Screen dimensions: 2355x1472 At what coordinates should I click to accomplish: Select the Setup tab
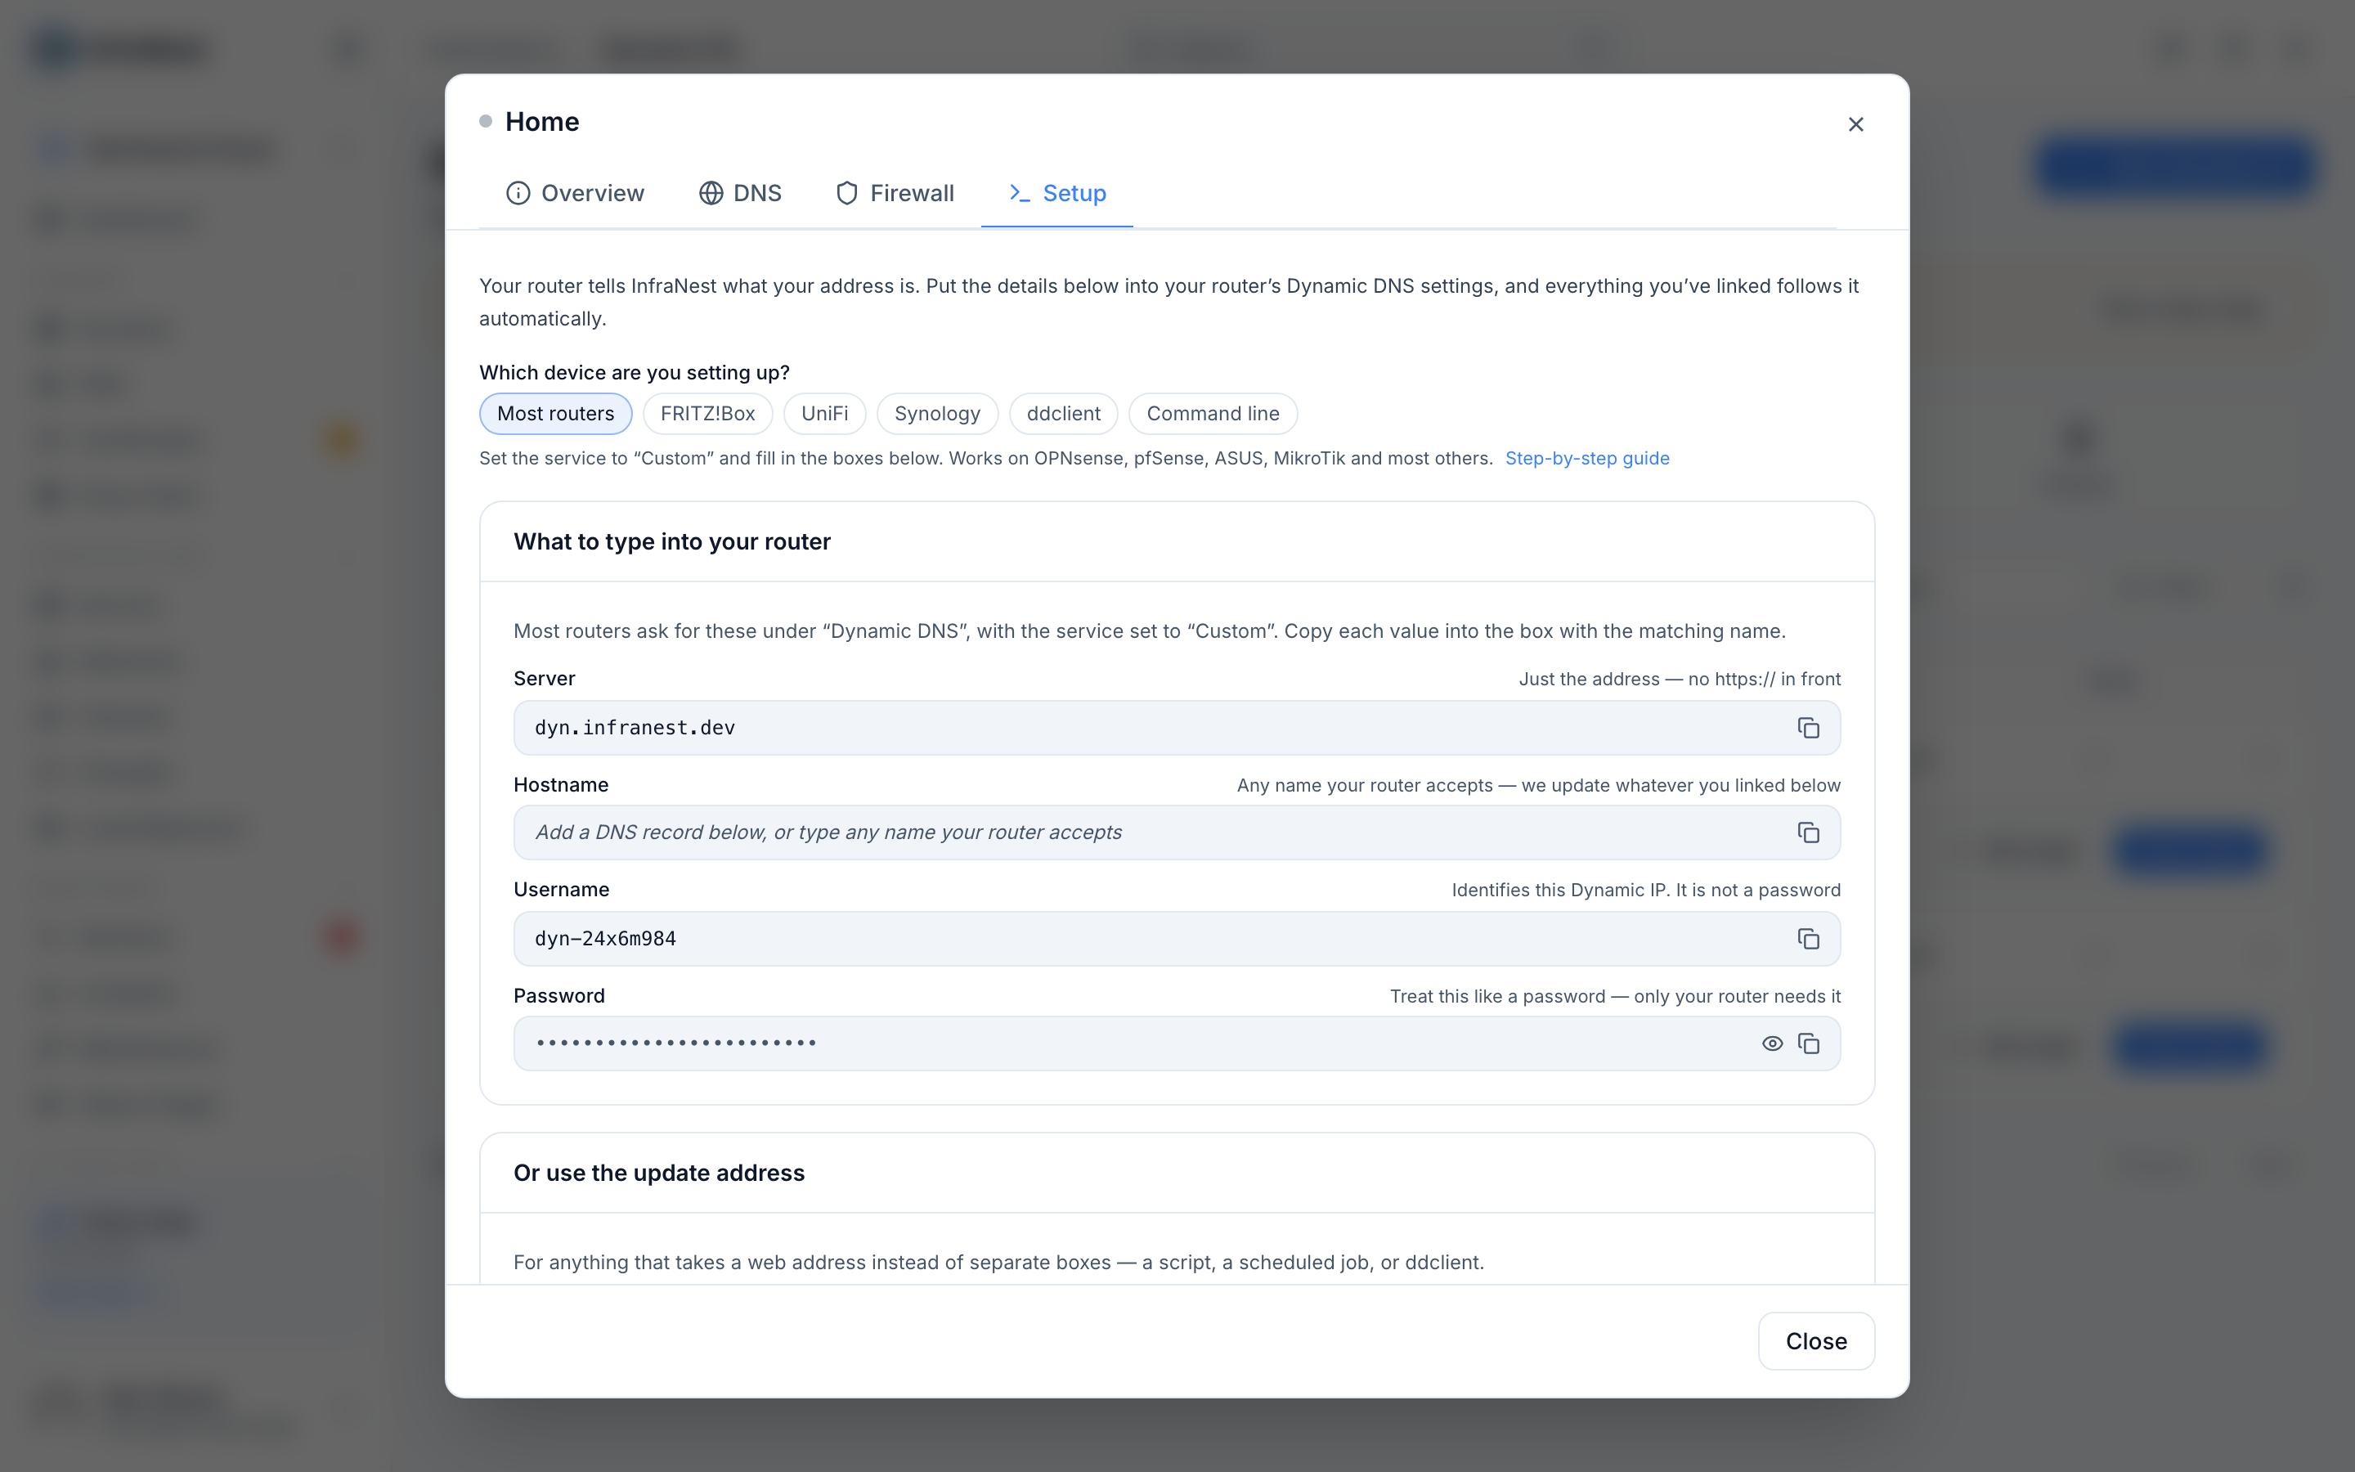tap(1056, 193)
